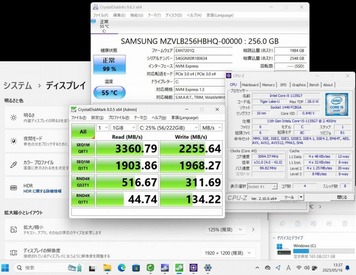Run the RND4K Q1T1 test
This screenshot has width=356, height=275.
coord(83,199)
